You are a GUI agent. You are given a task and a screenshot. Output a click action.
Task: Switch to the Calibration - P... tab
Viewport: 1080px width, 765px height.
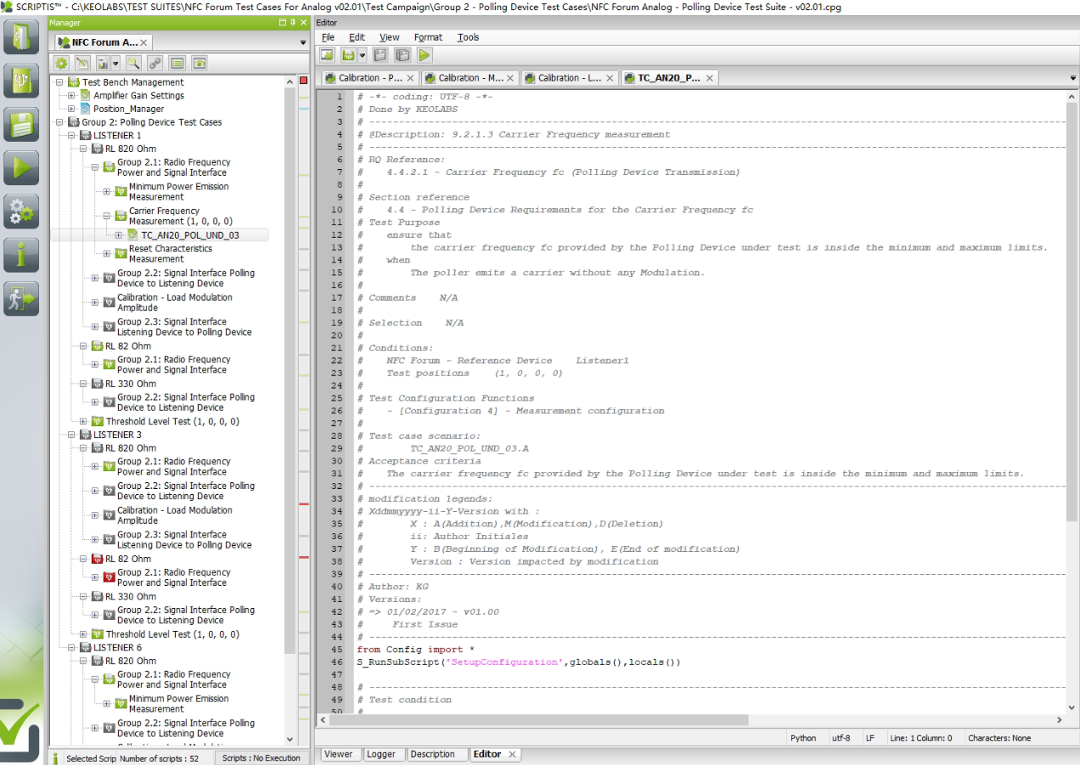coord(371,78)
